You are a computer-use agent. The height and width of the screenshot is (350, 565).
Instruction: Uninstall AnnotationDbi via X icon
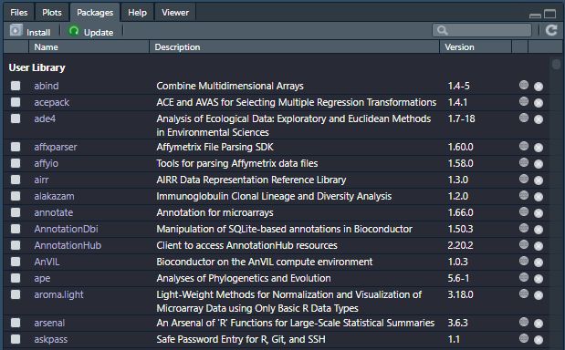(539, 230)
